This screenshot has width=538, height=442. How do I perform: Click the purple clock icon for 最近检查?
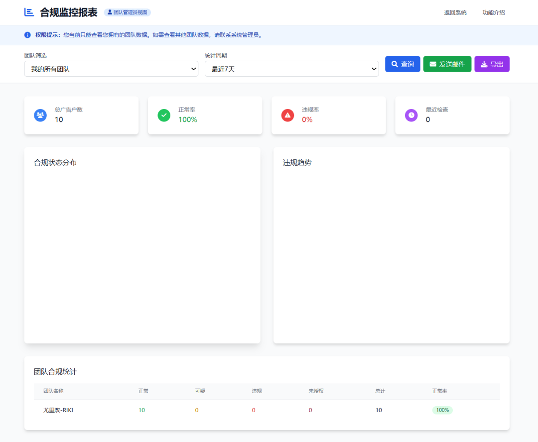click(411, 115)
